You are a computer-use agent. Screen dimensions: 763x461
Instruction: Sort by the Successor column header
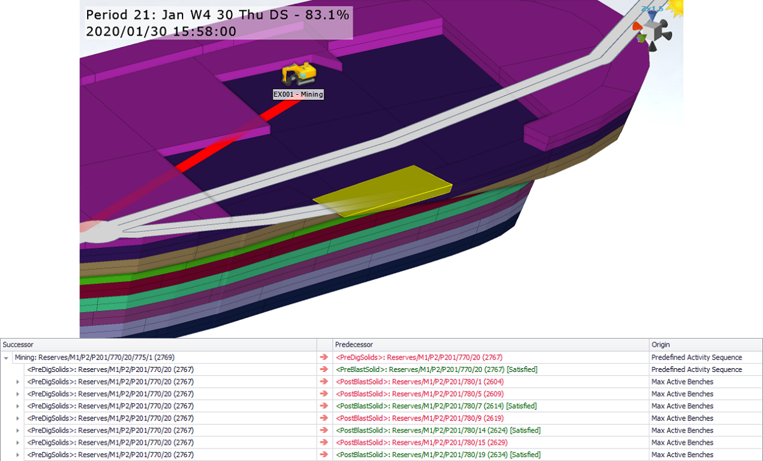coord(158,345)
